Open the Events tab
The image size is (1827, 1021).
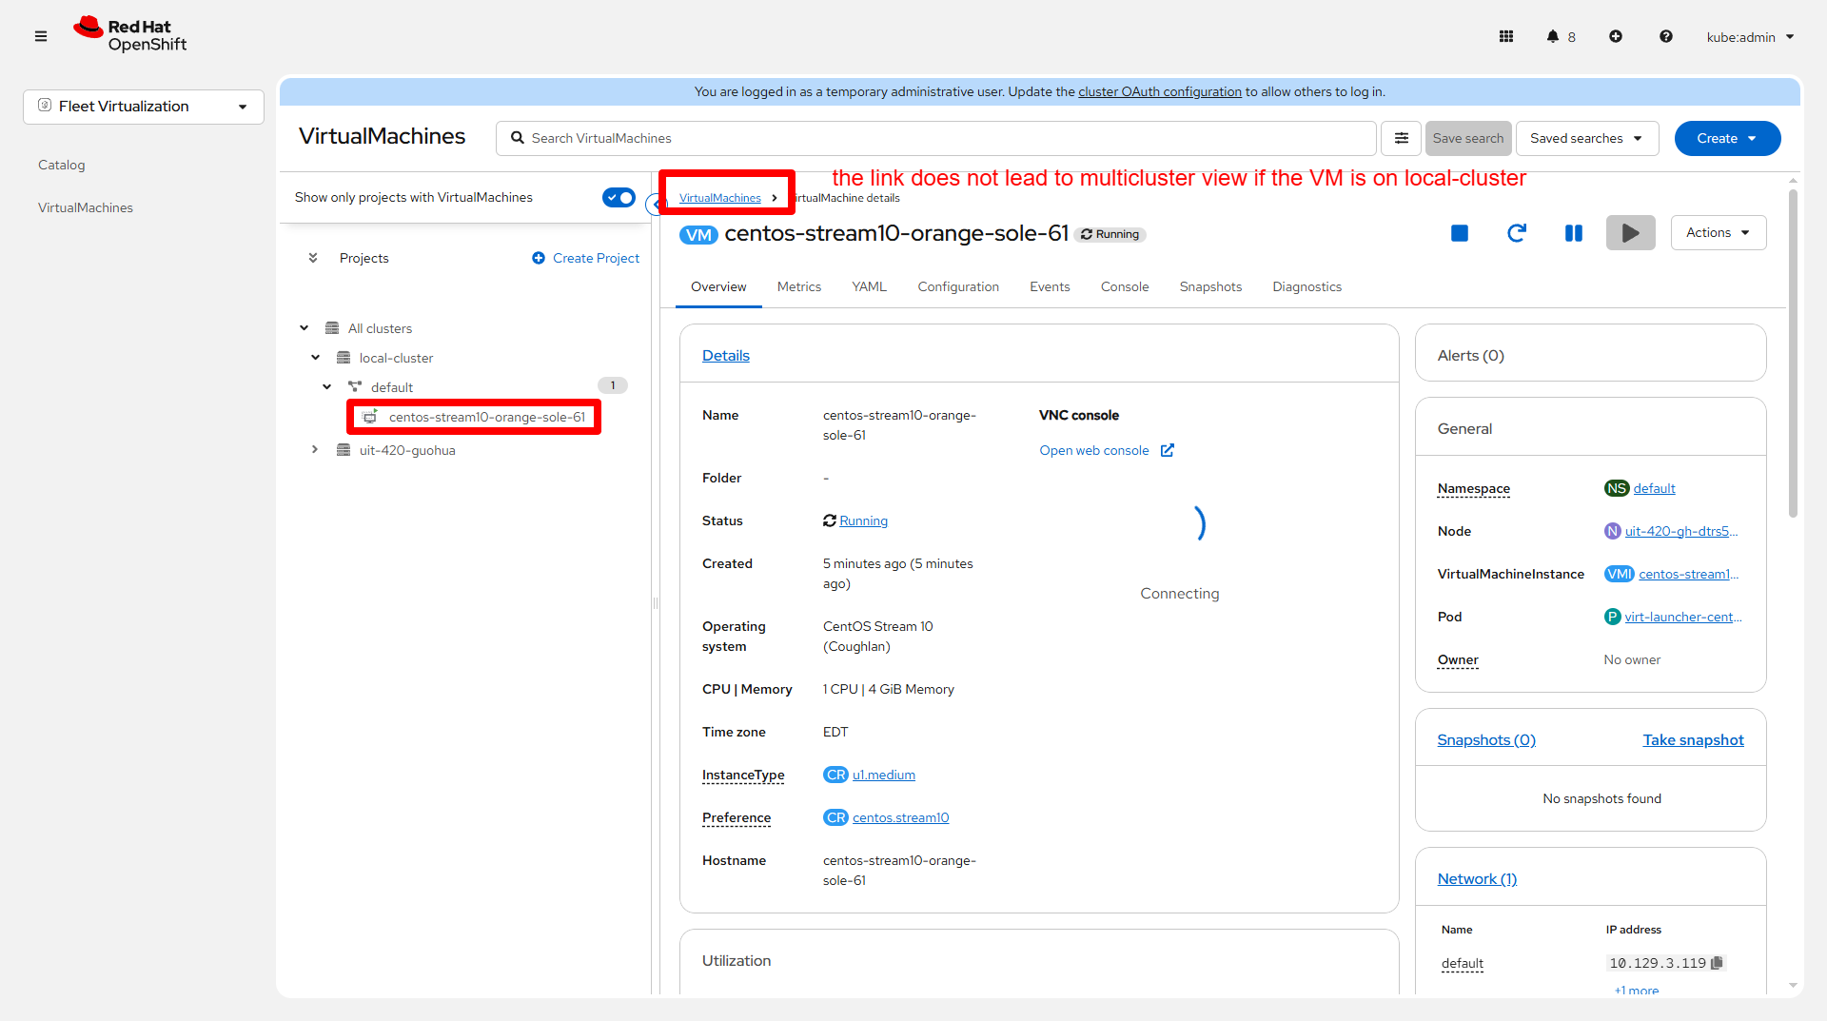[x=1050, y=287]
